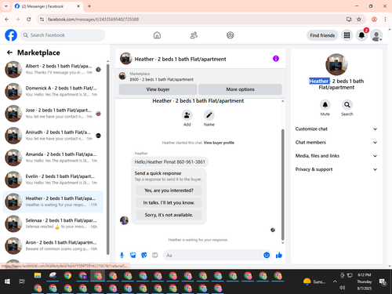Open the tab search dropdown arrow
The height and width of the screenshot is (294, 392).
(6, 6)
